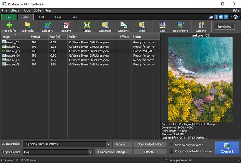Open the Output Format PNG dropdown
The width and height of the screenshot is (241, 163).
(90, 152)
